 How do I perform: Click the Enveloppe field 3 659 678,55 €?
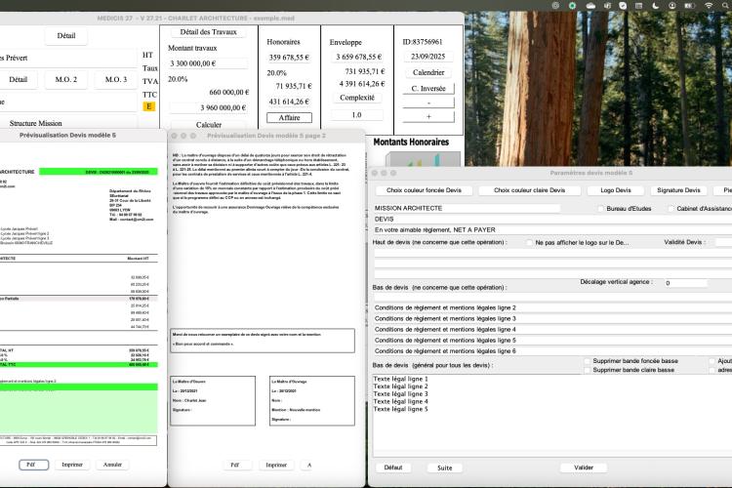358,57
